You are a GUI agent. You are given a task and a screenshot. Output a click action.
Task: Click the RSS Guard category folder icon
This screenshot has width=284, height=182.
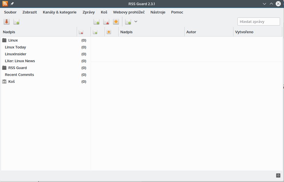click(x=4, y=68)
